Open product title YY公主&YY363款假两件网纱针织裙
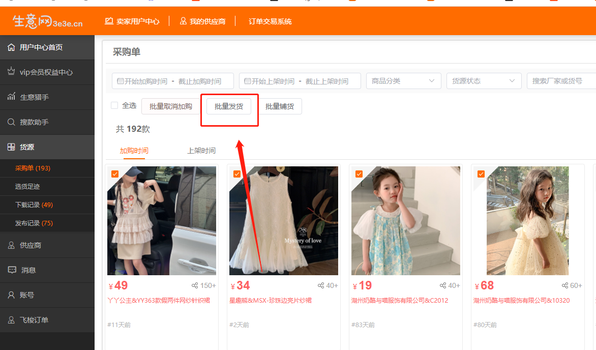Image resolution: width=596 pixels, height=350 pixels. coord(159,301)
